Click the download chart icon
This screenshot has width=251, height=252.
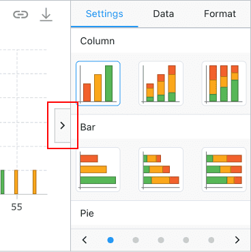[x=46, y=15]
